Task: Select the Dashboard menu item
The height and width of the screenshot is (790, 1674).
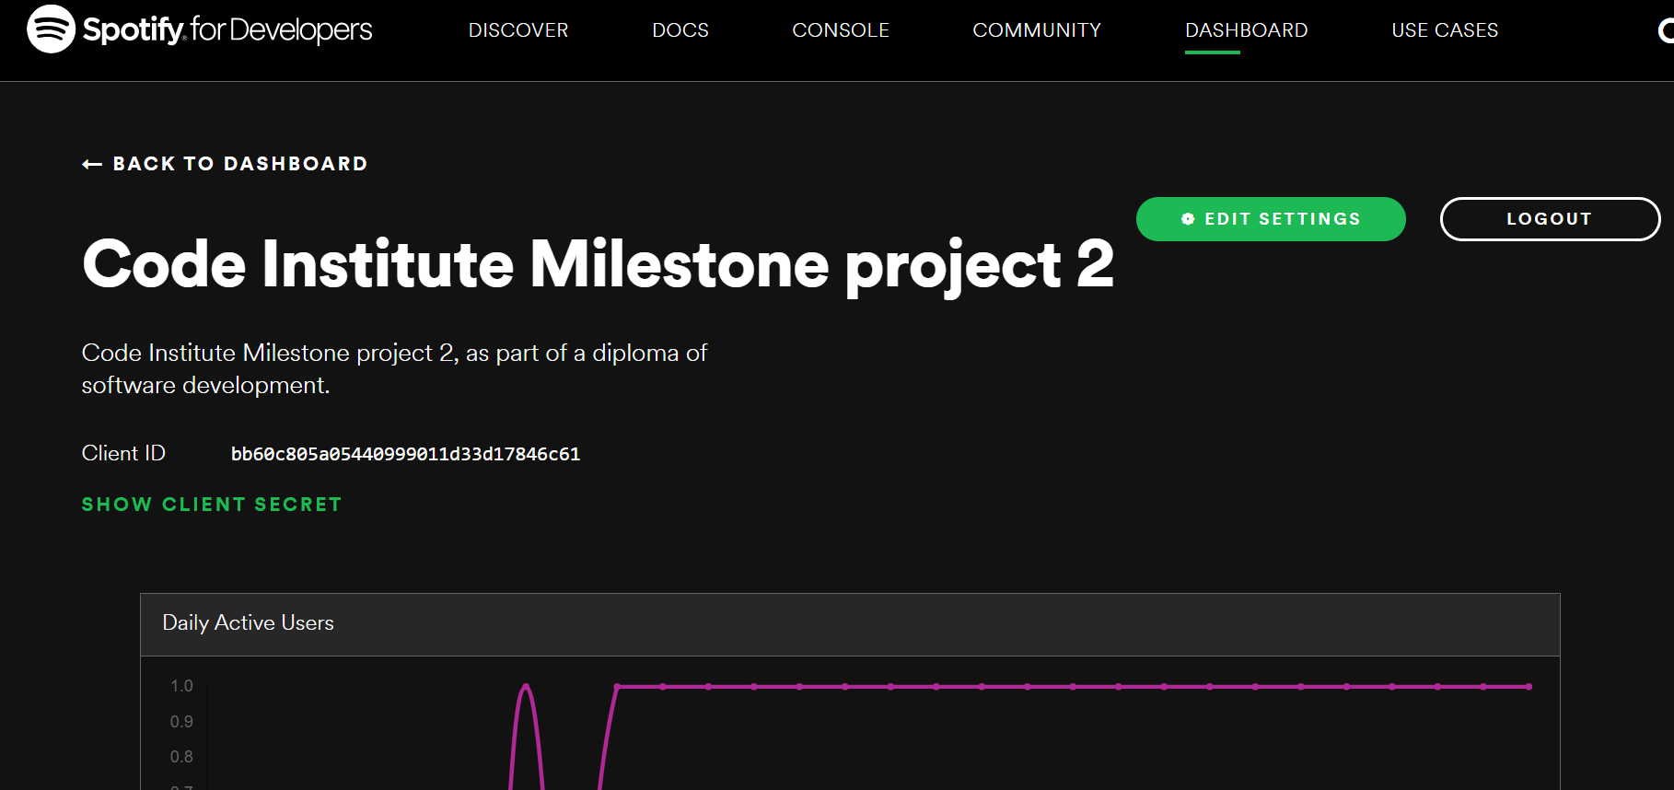Action: point(1247,30)
